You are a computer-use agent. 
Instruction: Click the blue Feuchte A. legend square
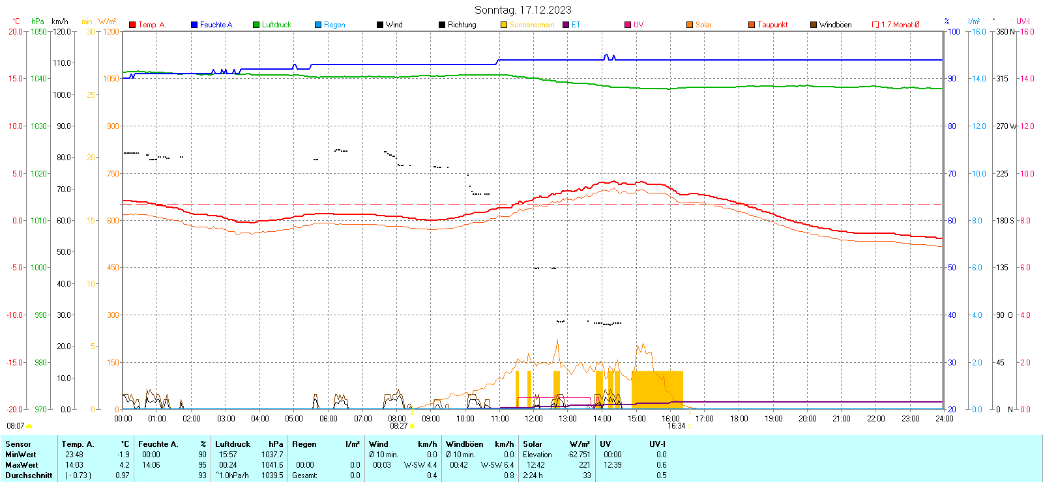194,25
